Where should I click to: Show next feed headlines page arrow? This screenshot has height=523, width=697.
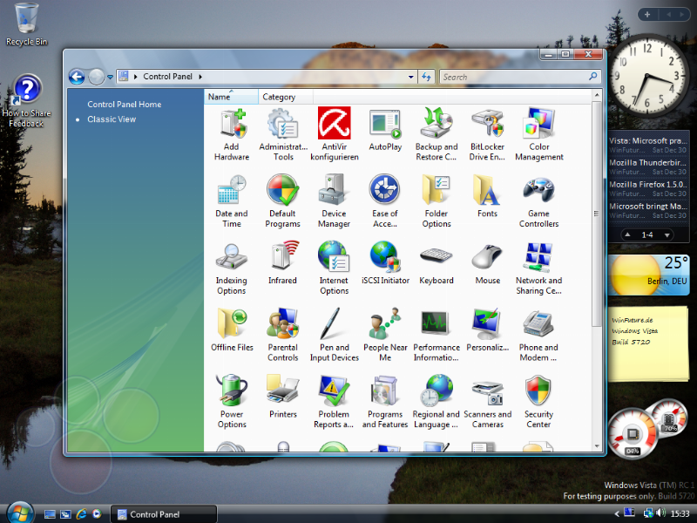pyautogui.click(x=667, y=234)
